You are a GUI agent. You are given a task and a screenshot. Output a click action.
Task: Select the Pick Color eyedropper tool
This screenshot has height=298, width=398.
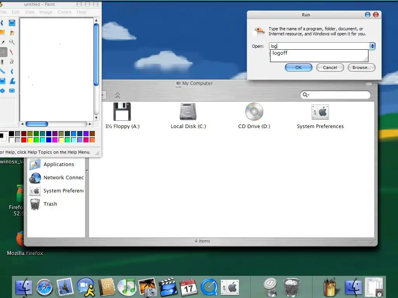(x=2, y=42)
